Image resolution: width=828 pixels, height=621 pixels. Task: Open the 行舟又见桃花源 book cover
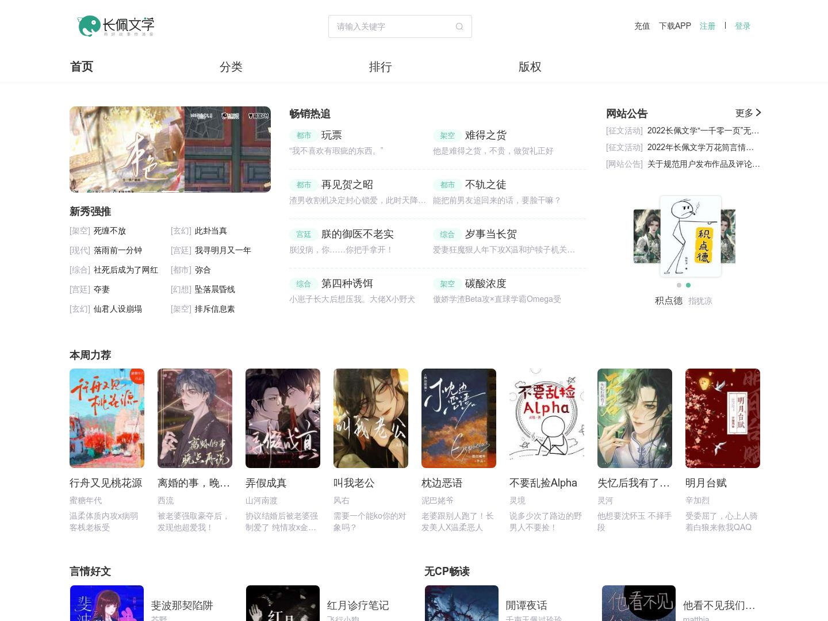click(x=107, y=418)
